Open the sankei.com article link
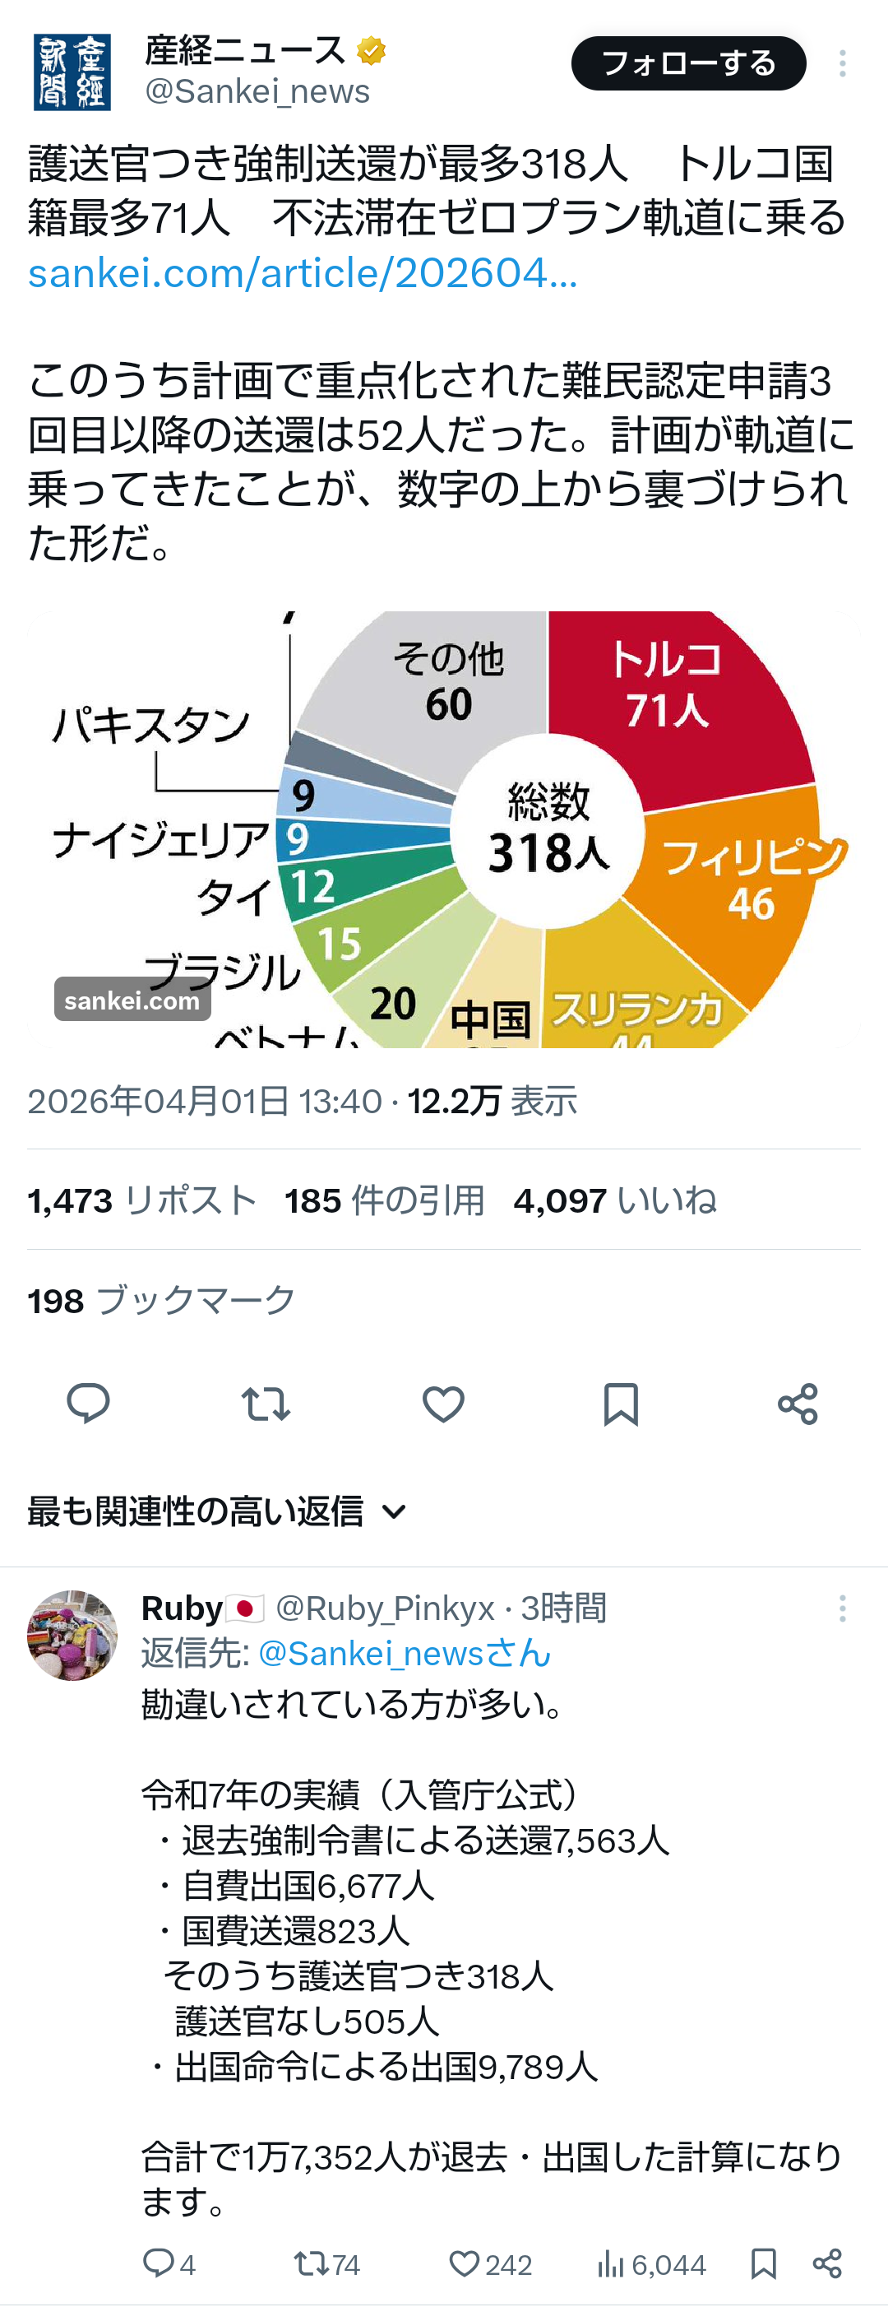Image resolution: width=888 pixels, height=2307 pixels. pos(303,273)
